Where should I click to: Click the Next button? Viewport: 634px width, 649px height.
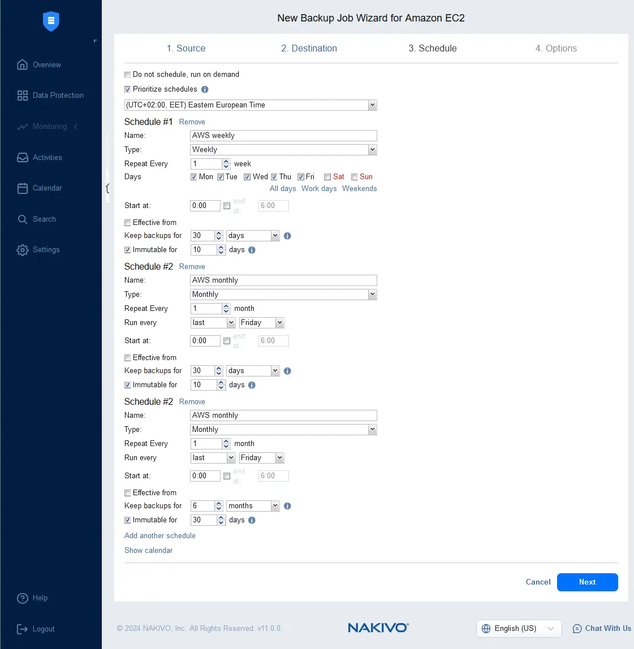[x=587, y=582]
